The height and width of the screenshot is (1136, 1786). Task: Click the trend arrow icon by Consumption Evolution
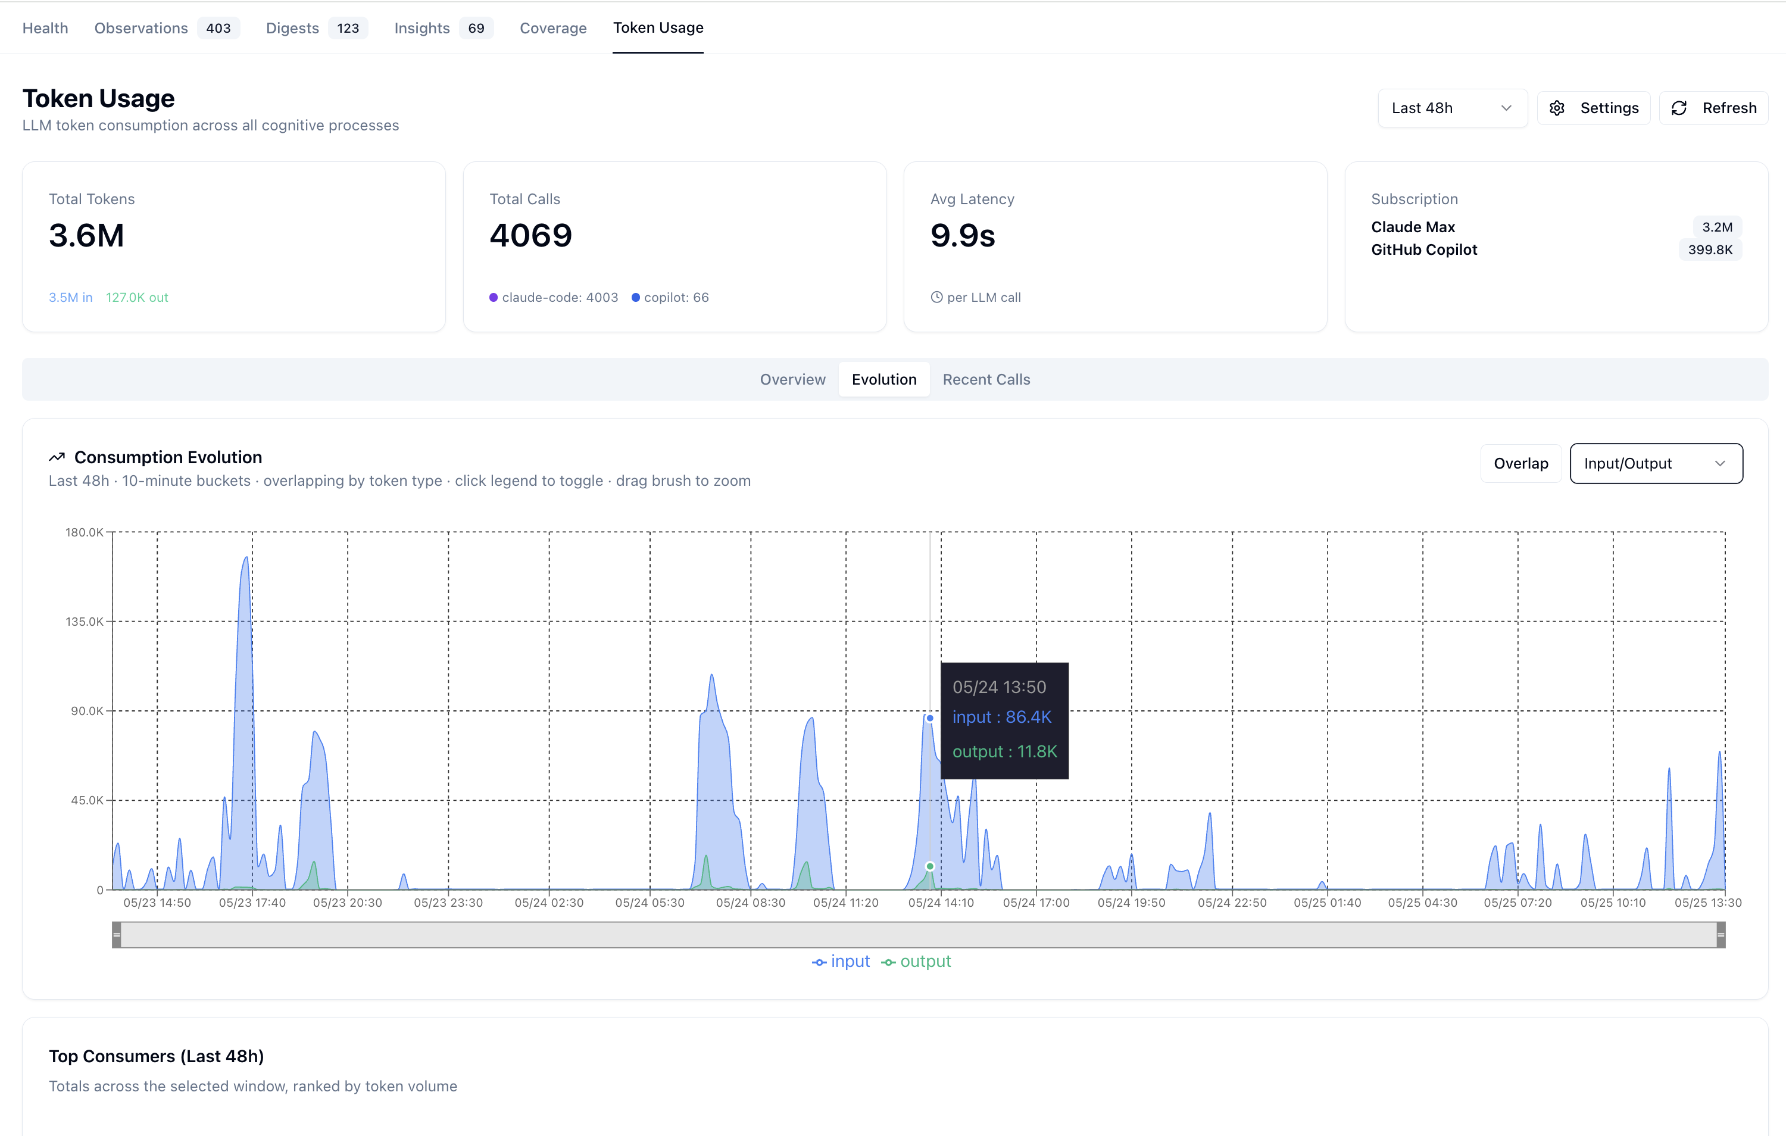pos(57,457)
